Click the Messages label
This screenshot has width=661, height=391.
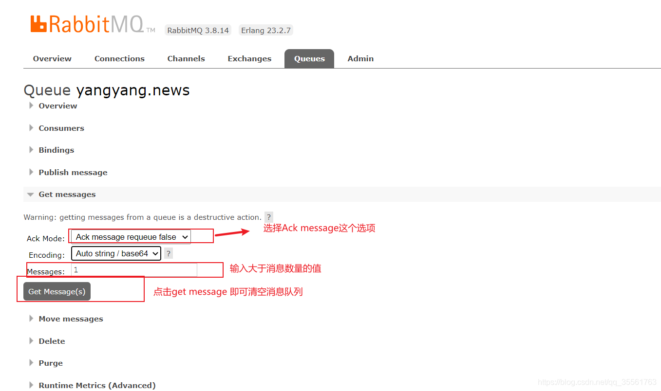click(46, 271)
